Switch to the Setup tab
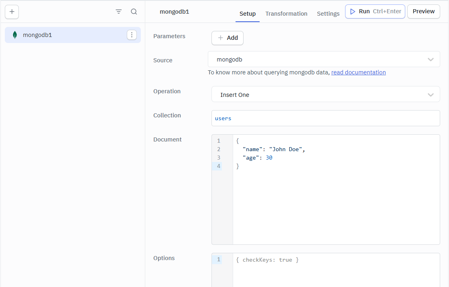This screenshot has height=287, width=449. [248, 14]
